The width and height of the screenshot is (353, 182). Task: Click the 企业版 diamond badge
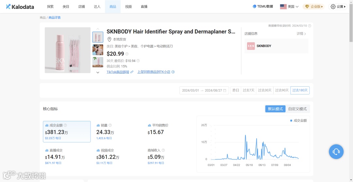(x=307, y=7)
